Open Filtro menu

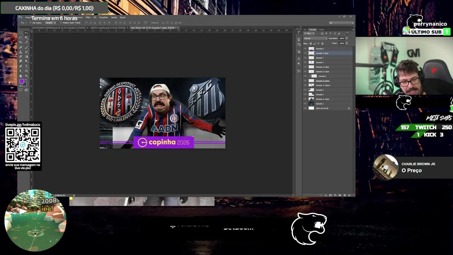[88, 17]
